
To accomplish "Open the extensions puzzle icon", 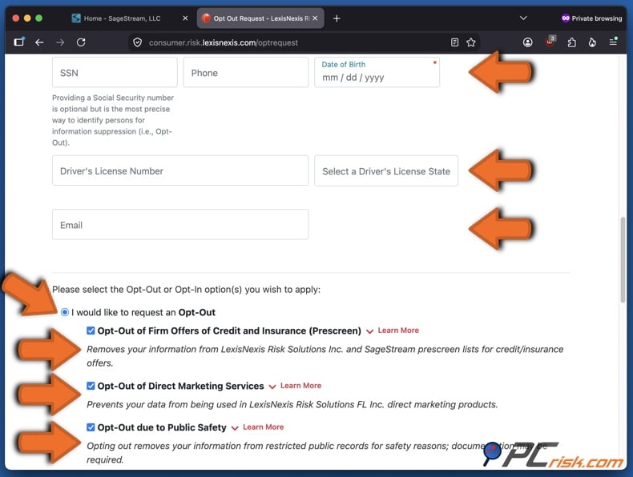I will pos(571,42).
